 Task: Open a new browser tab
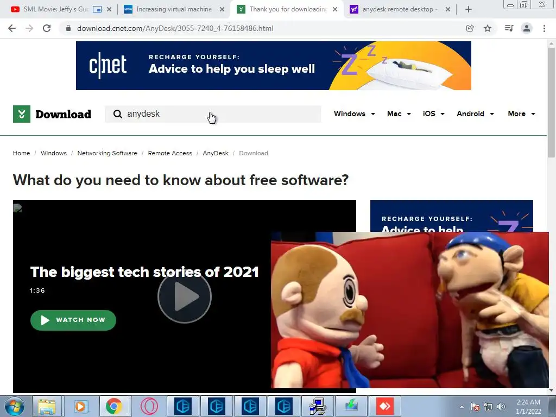[x=469, y=9]
